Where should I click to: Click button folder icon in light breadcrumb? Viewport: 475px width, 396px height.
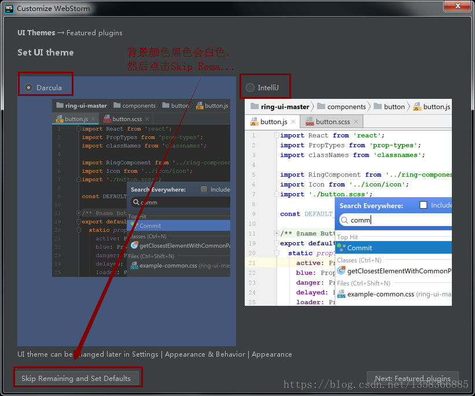[x=377, y=106]
